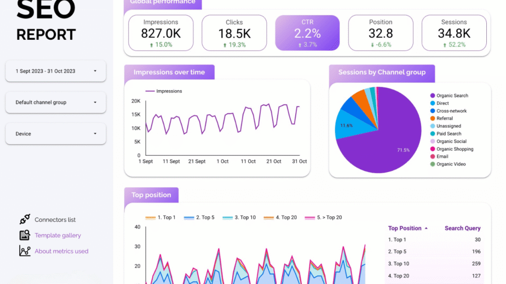The width and height of the screenshot is (506, 284).
Task: Click the Impressions line legend marker
Action: [150, 91]
